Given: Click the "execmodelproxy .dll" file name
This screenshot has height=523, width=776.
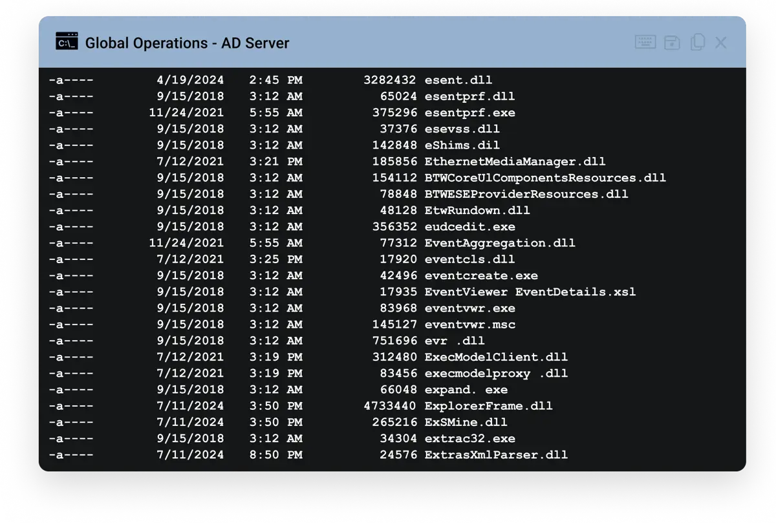Looking at the screenshot, I should pyautogui.click(x=496, y=373).
